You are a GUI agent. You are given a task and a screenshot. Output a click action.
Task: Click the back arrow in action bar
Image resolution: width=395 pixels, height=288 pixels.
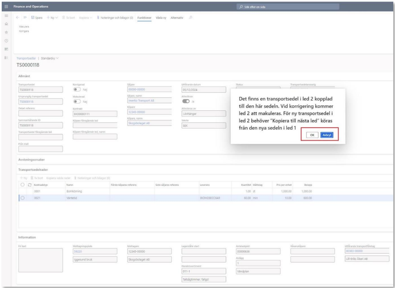click(18, 18)
